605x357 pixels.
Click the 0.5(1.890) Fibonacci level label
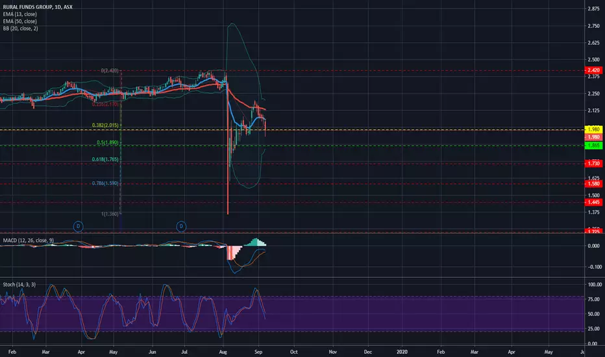pos(108,142)
